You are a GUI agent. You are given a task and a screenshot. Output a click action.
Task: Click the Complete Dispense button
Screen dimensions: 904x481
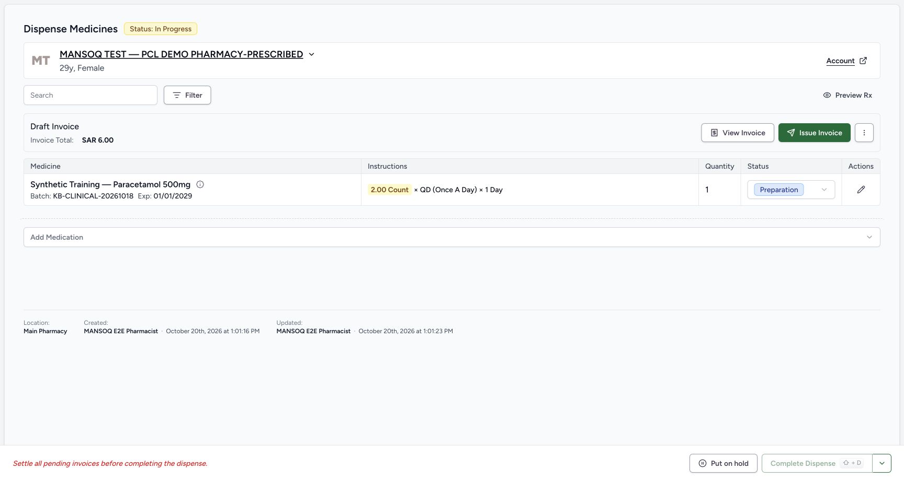click(x=817, y=463)
